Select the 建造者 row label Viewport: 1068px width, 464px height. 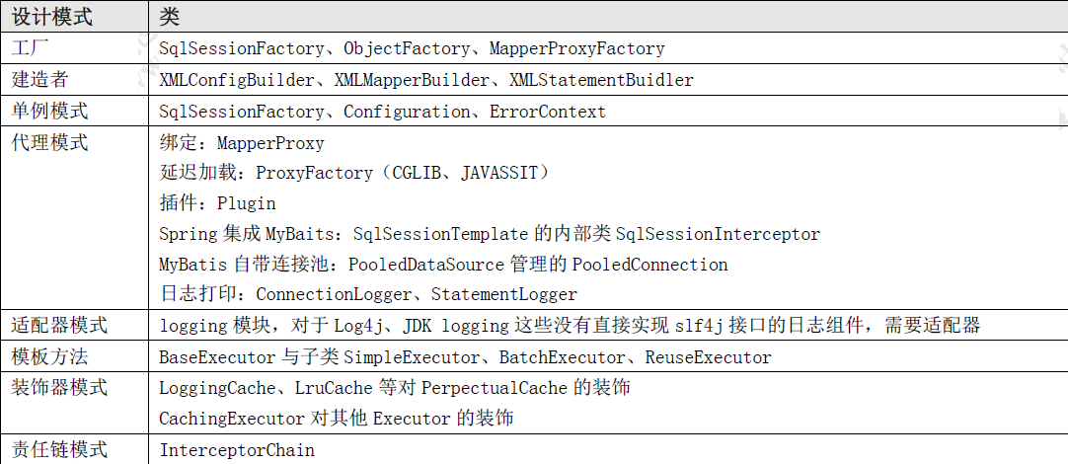pos(40,80)
